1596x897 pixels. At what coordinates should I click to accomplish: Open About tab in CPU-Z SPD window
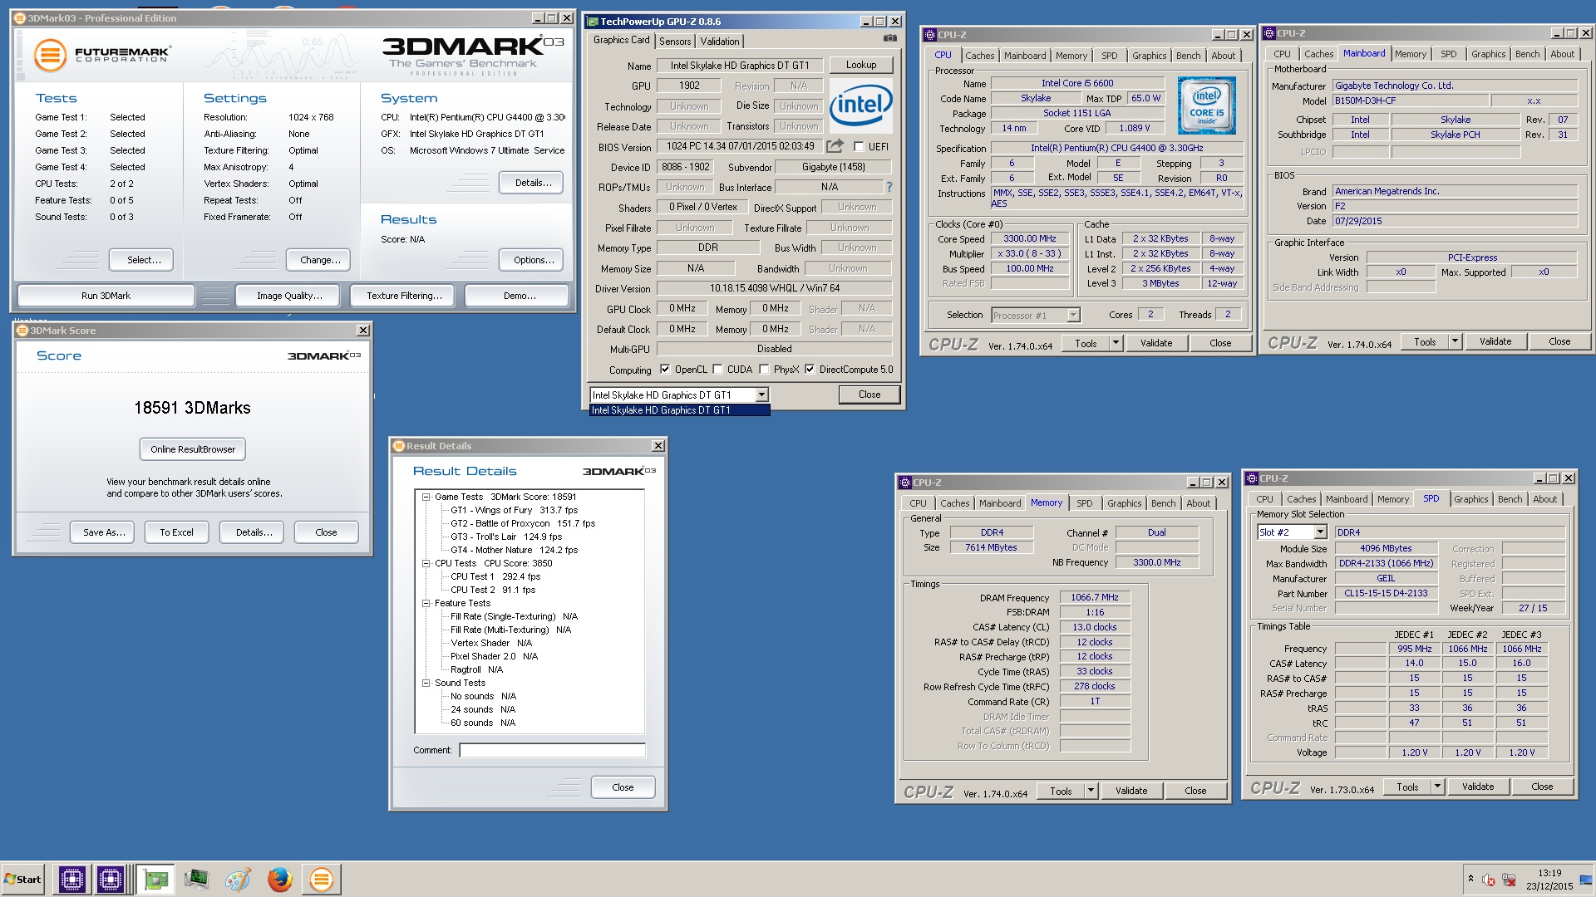[x=1544, y=499]
